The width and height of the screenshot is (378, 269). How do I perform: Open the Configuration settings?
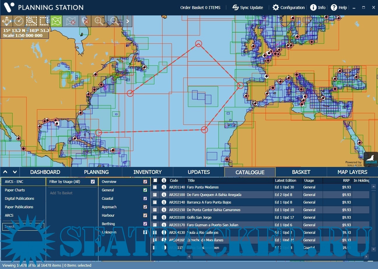click(x=289, y=8)
